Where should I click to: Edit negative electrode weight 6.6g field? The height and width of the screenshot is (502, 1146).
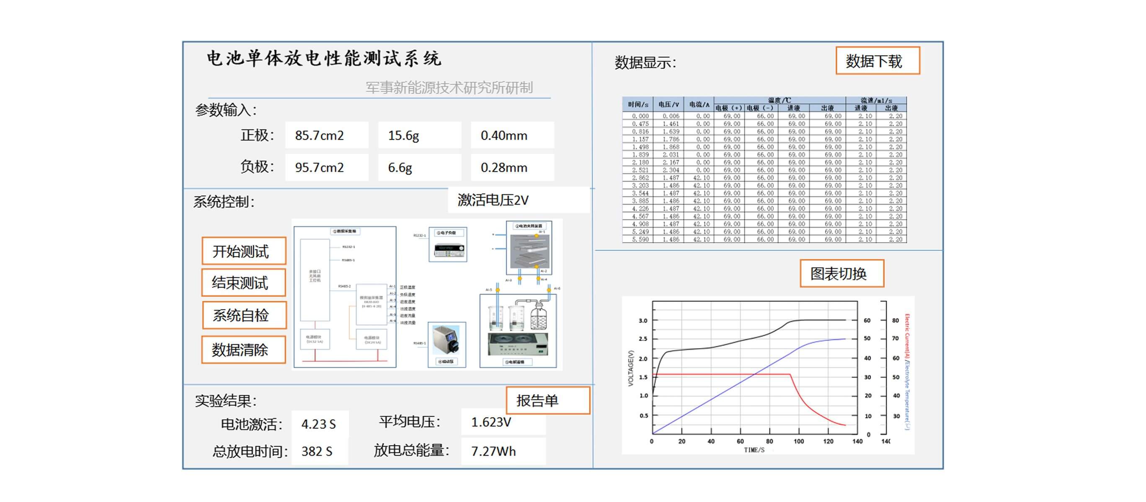419,168
